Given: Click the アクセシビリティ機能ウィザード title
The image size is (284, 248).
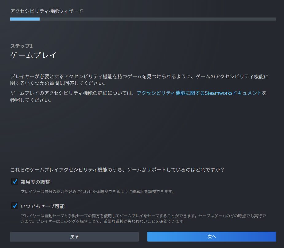Looking at the screenshot, I should tap(47, 11).
